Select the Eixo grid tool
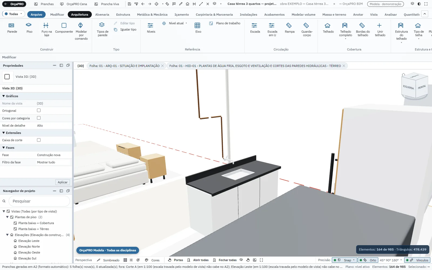This screenshot has height=270, width=432. pyautogui.click(x=198, y=28)
